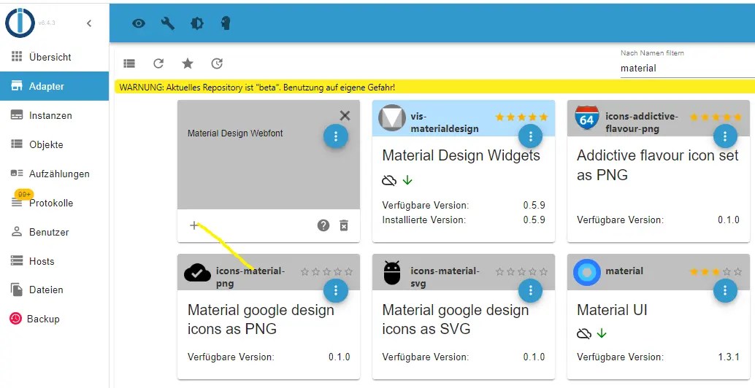Screen dimensions: 755x388
Task: Click the beta repository warning banner
Action: pyautogui.click(x=434, y=87)
